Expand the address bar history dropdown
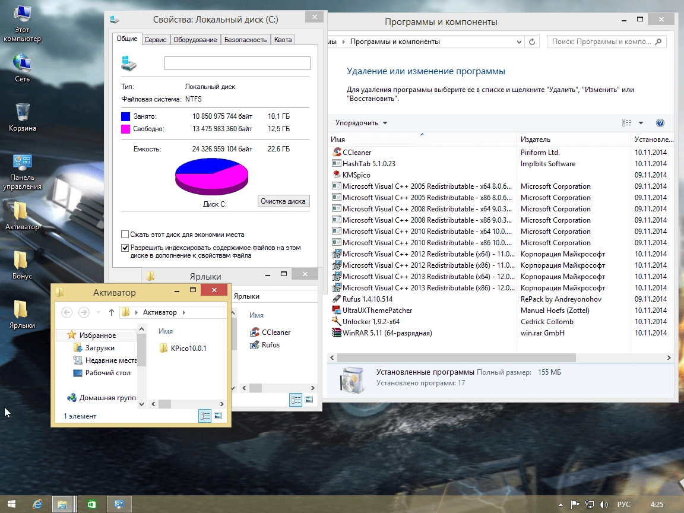684x513 pixels. [519, 42]
